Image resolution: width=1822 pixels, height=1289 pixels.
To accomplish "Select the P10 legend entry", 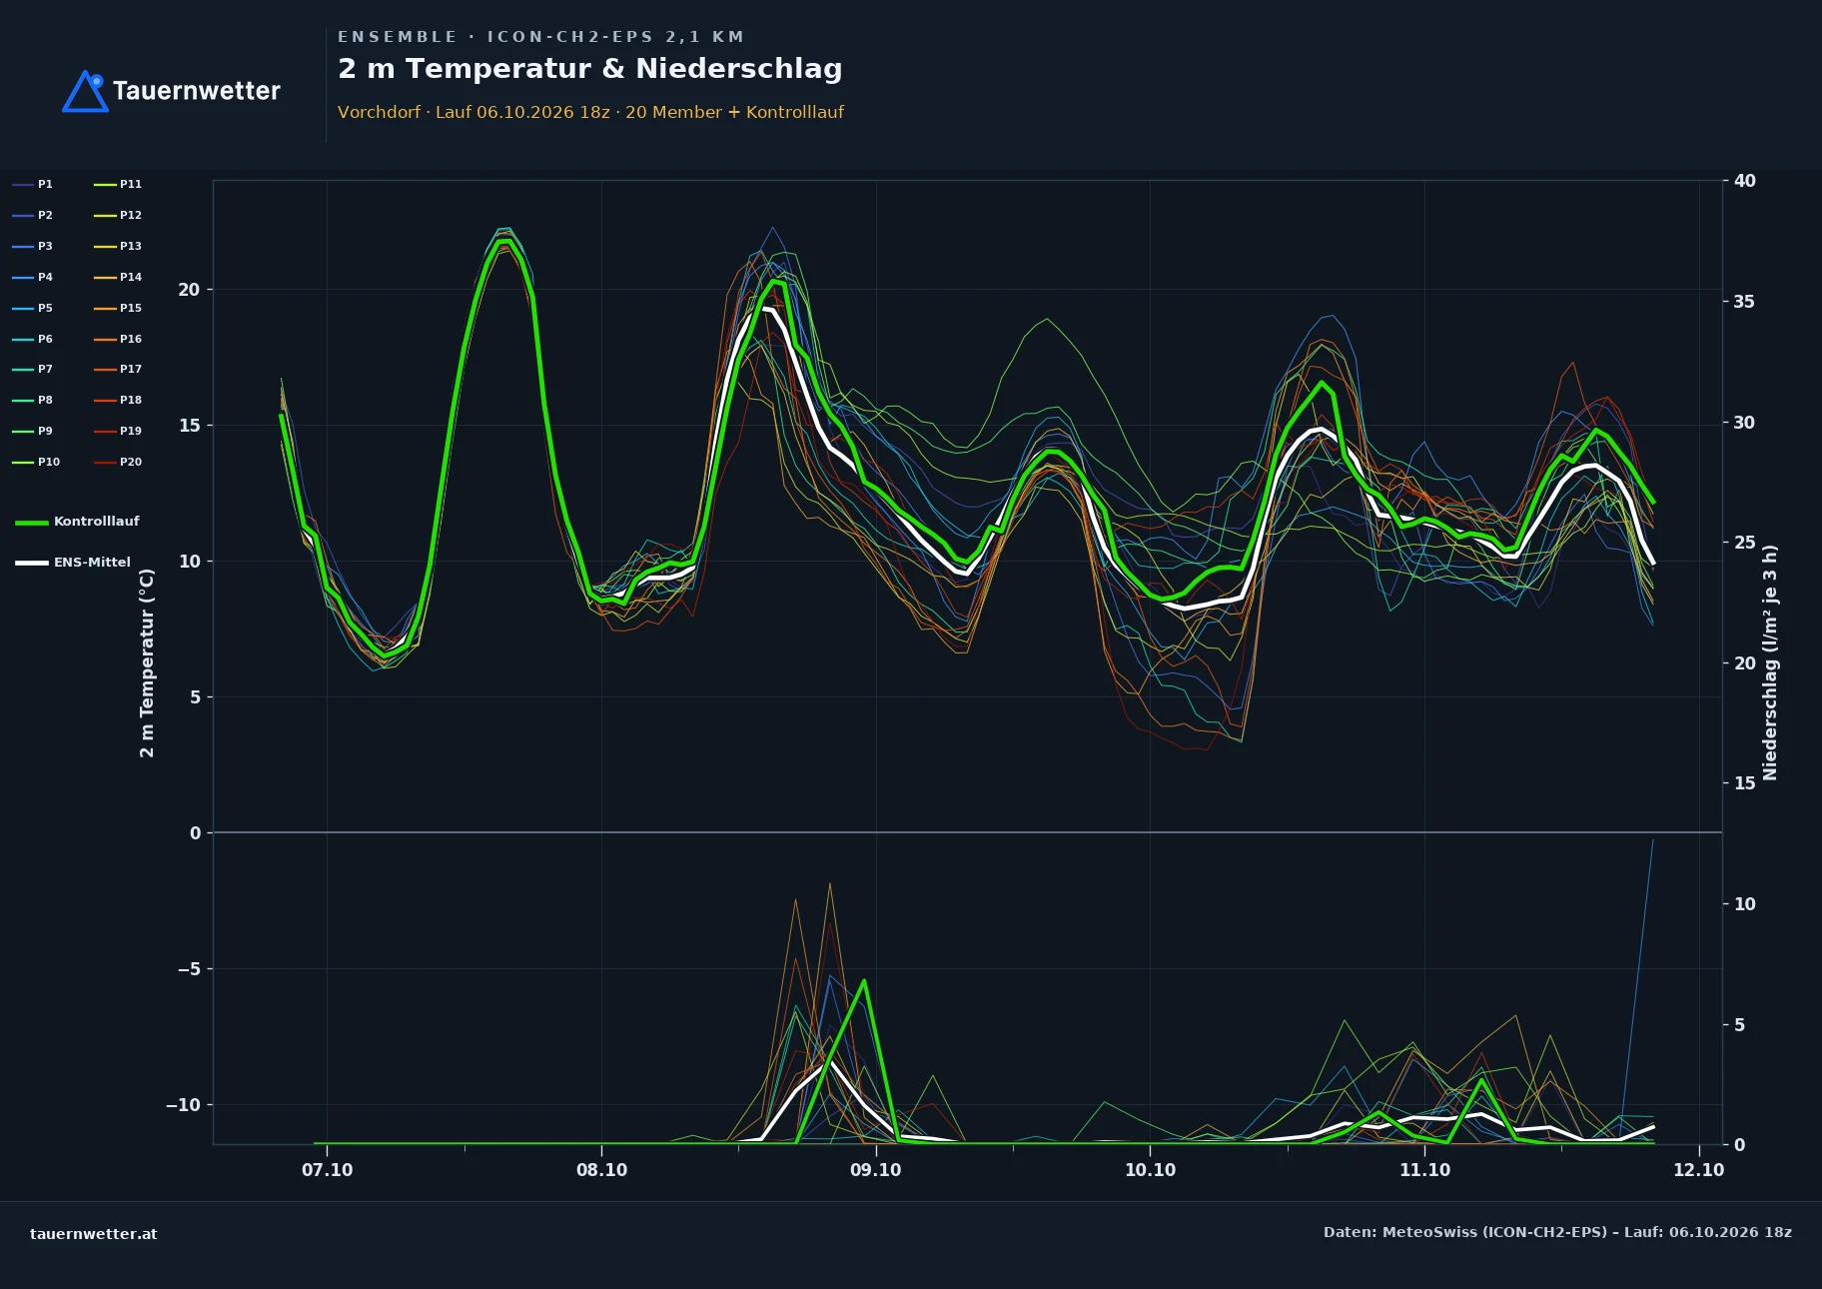I will 36,463.
